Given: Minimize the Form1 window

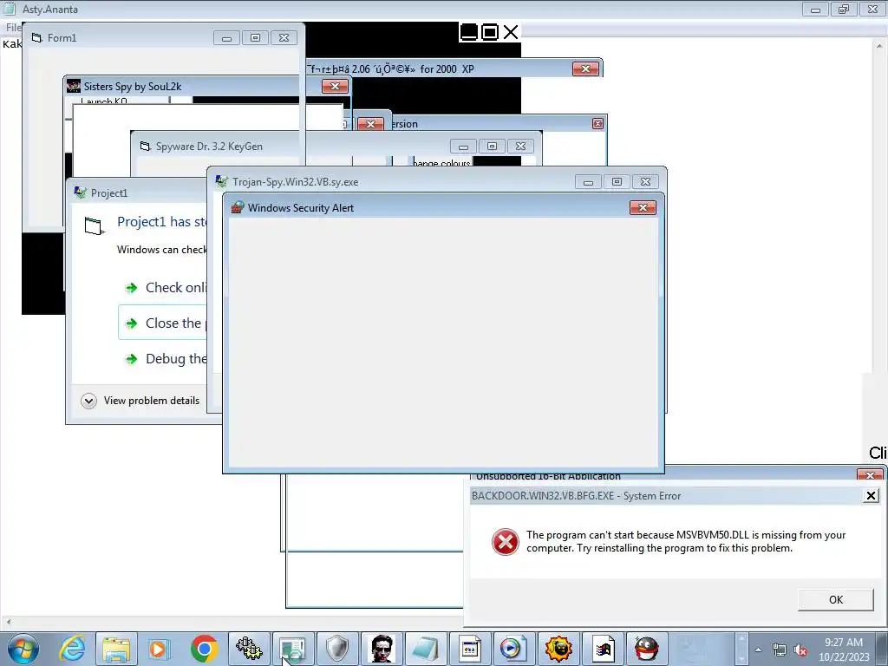Looking at the screenshot, I should 226,38.
